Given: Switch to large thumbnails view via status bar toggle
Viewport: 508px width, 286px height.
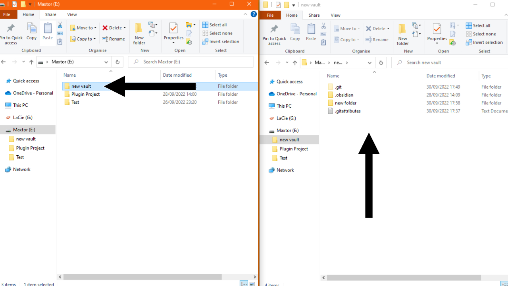Looking at the screenshot, I should [252, 283].
